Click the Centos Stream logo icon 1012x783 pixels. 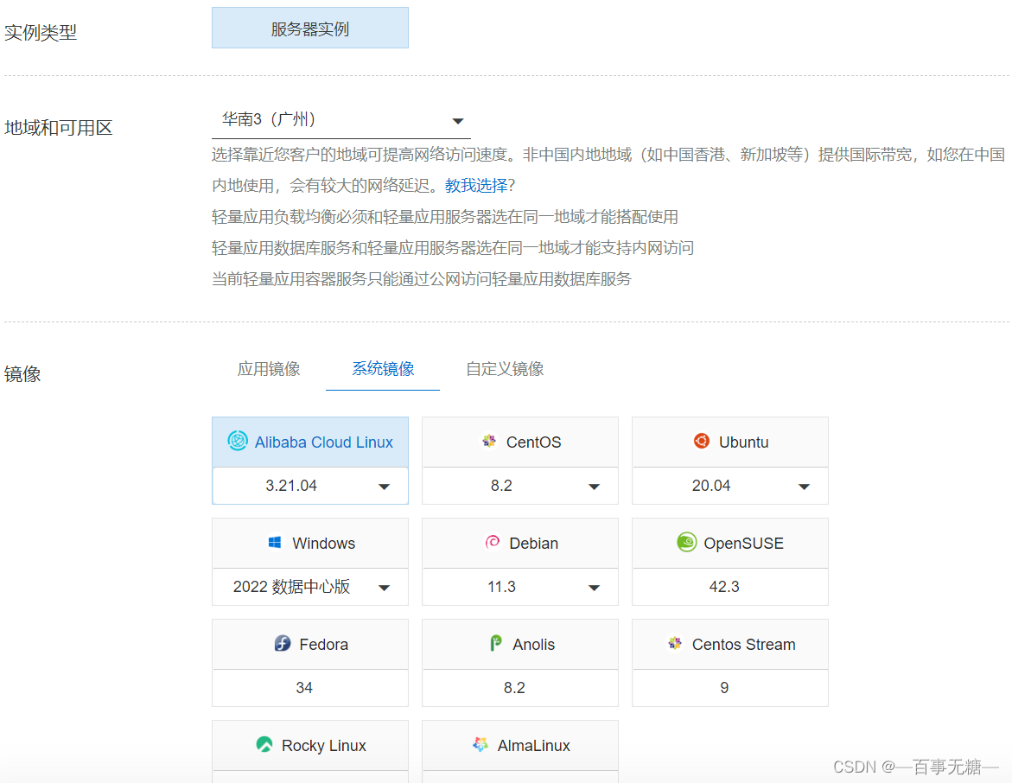point(675,643)
